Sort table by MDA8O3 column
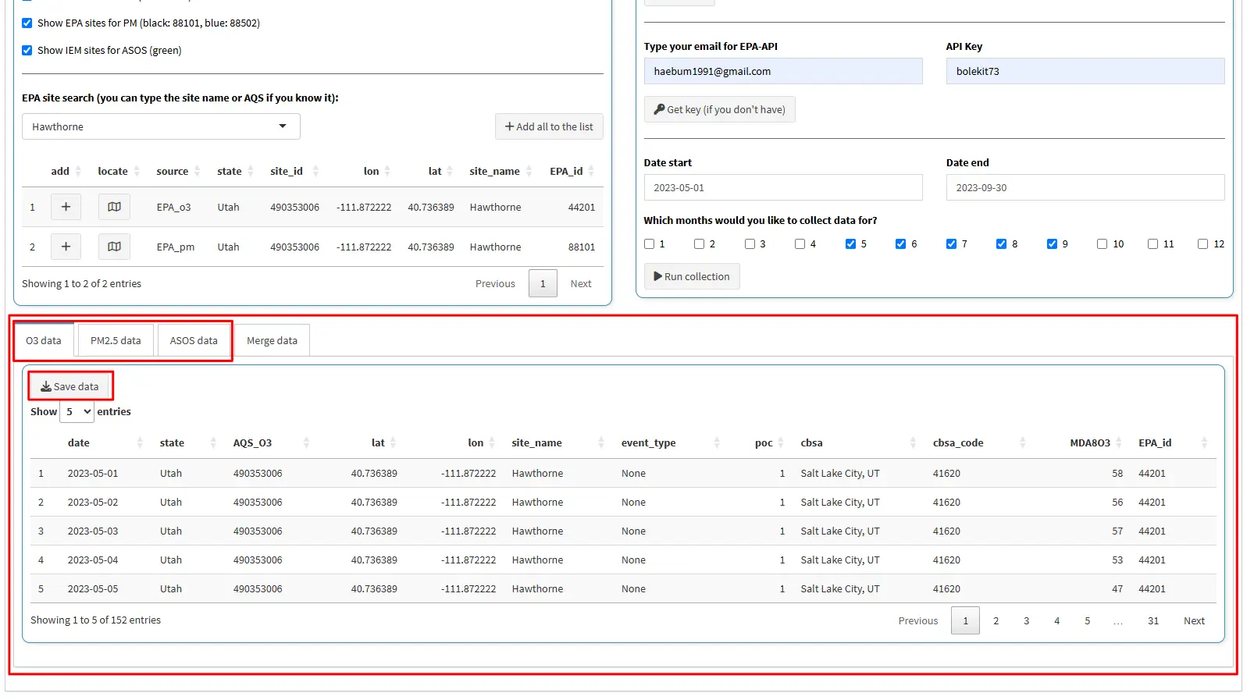The width and height of the screenshot is (1254, 700). [x=1090, y=442]
